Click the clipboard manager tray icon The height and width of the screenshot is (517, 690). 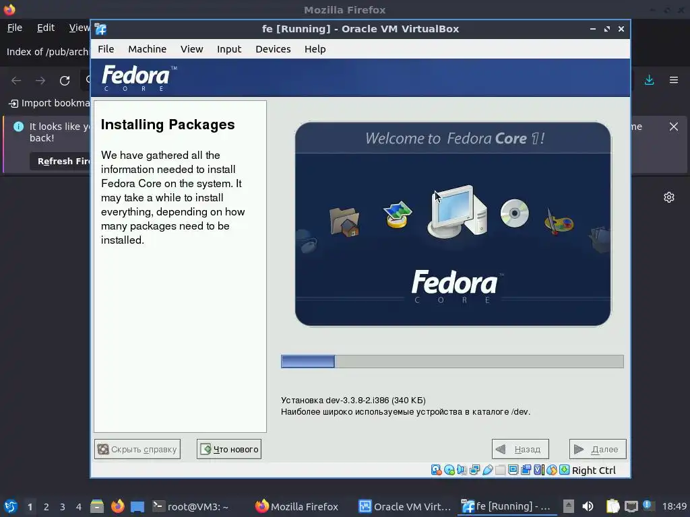tap(613, 506)
